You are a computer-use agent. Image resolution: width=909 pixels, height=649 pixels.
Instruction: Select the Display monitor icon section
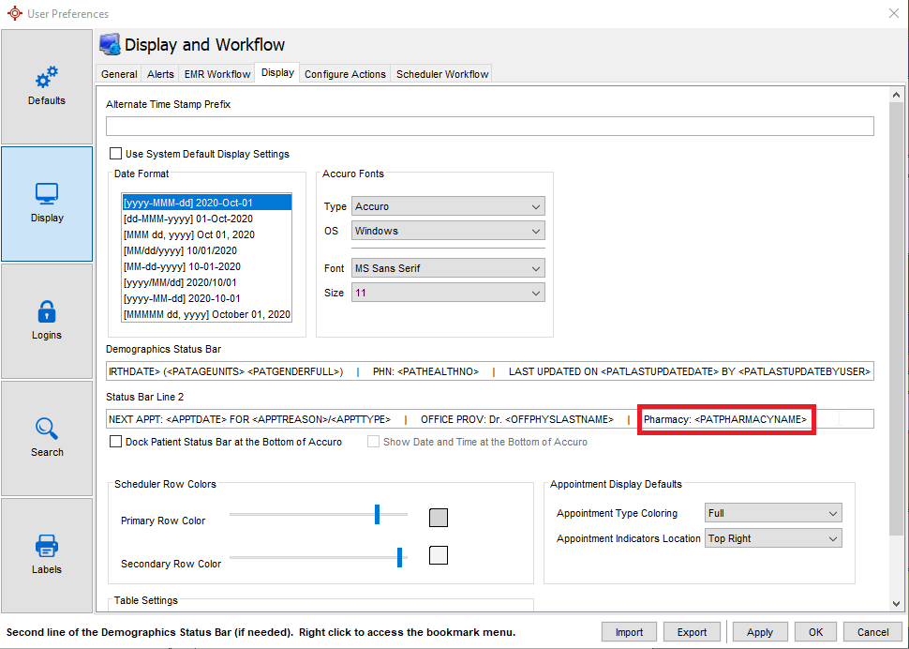(x=47, y=203)
